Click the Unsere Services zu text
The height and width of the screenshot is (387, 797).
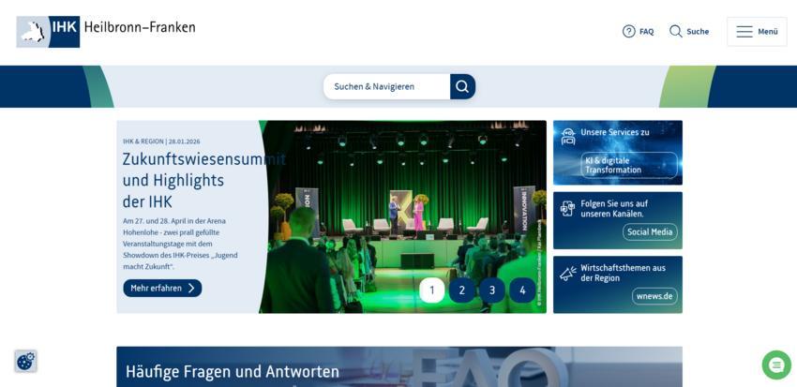tap(615, 132)
